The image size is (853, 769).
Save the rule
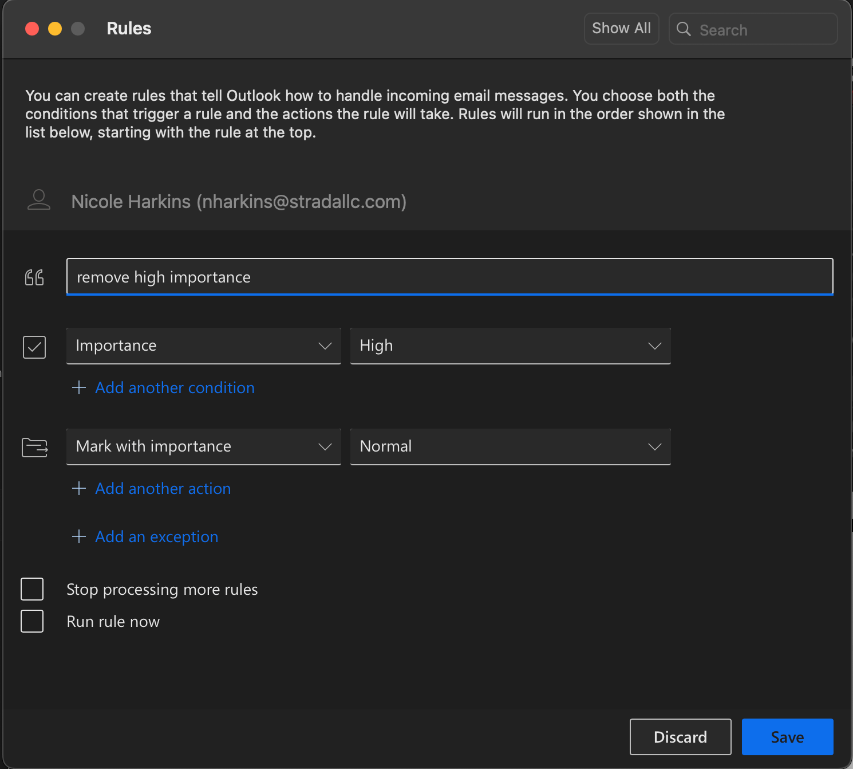click(x=787, y=737)
